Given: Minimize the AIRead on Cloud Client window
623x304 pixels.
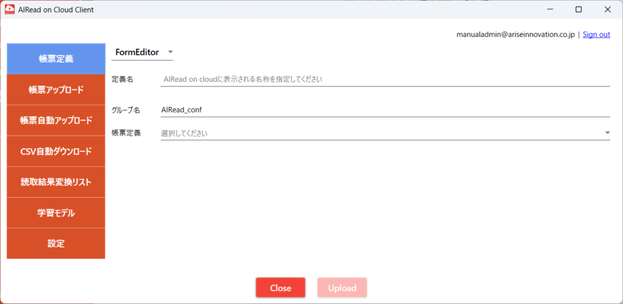Looking at the screenshot, I should pyautogui.click(x=550, y=10).
